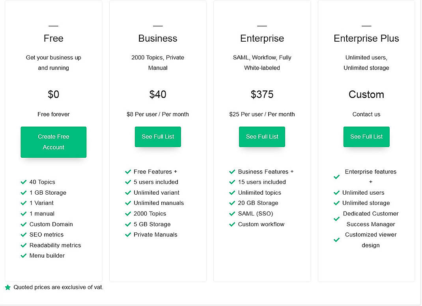Click the checkmark beside Unlimited manuals
422x306 pixels.
(128, 203)
